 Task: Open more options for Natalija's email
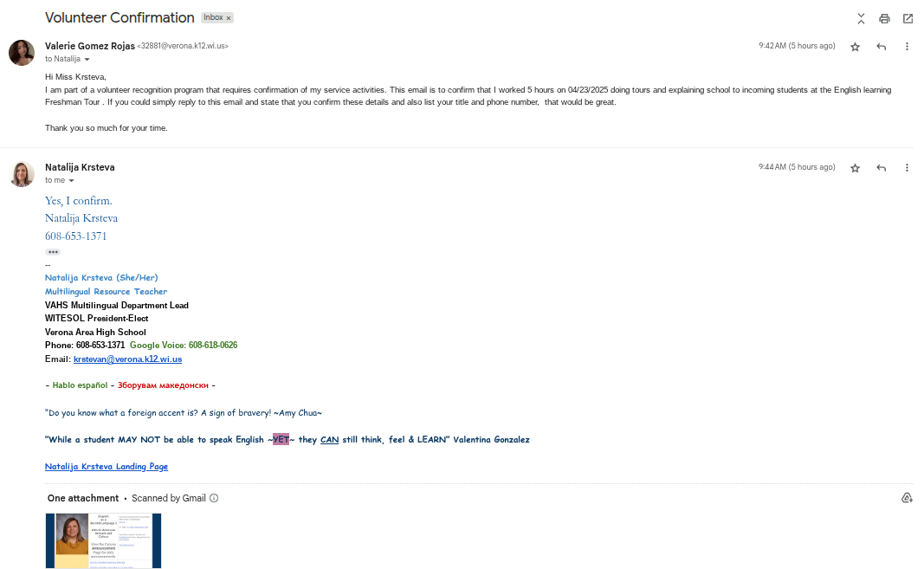pyautogui.click(x=907, y=168)
